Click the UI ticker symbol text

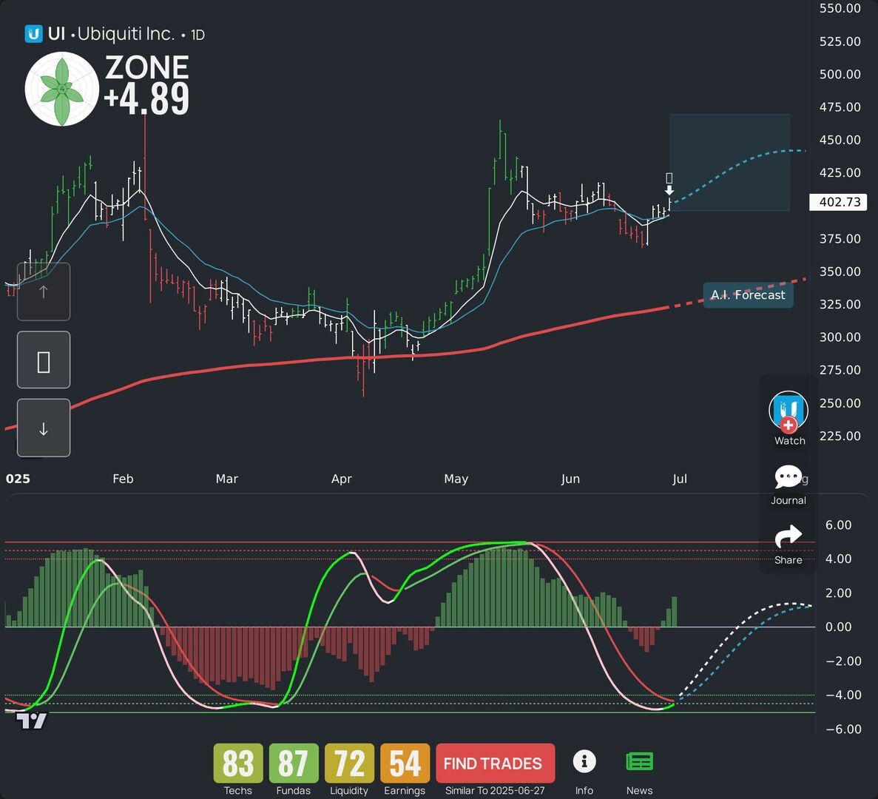pos(56,34)
